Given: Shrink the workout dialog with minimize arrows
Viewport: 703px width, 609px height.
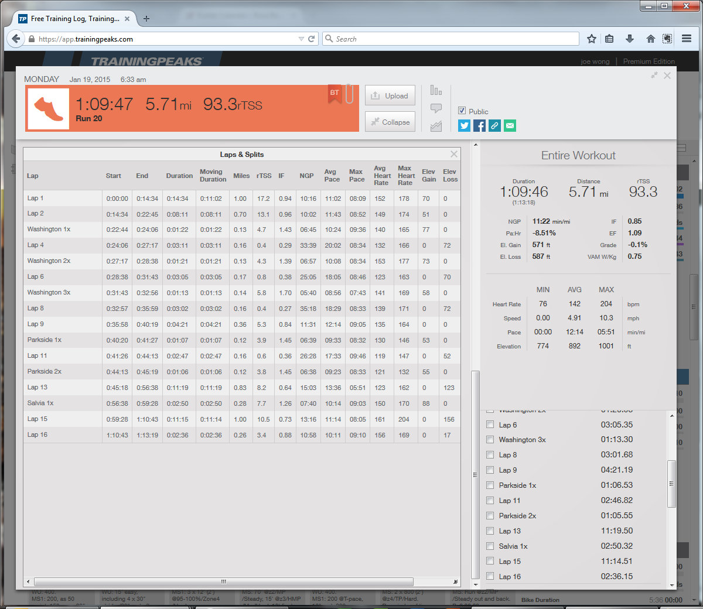Looking at the screenshot, I should click(654, 76).
